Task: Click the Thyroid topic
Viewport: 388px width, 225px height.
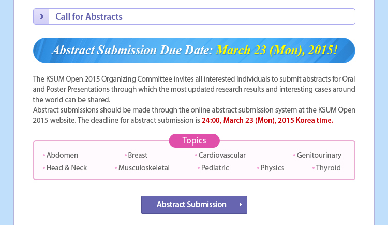Action: click(x=329, y=168)
